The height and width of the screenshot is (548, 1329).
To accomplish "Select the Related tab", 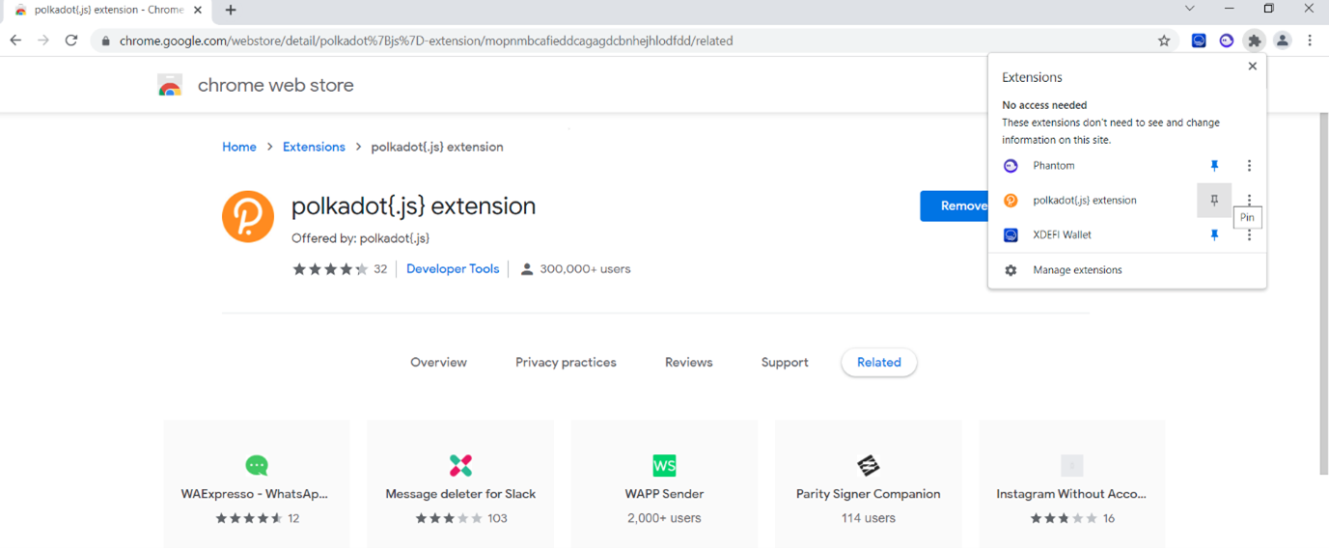I will click(879, 363).
